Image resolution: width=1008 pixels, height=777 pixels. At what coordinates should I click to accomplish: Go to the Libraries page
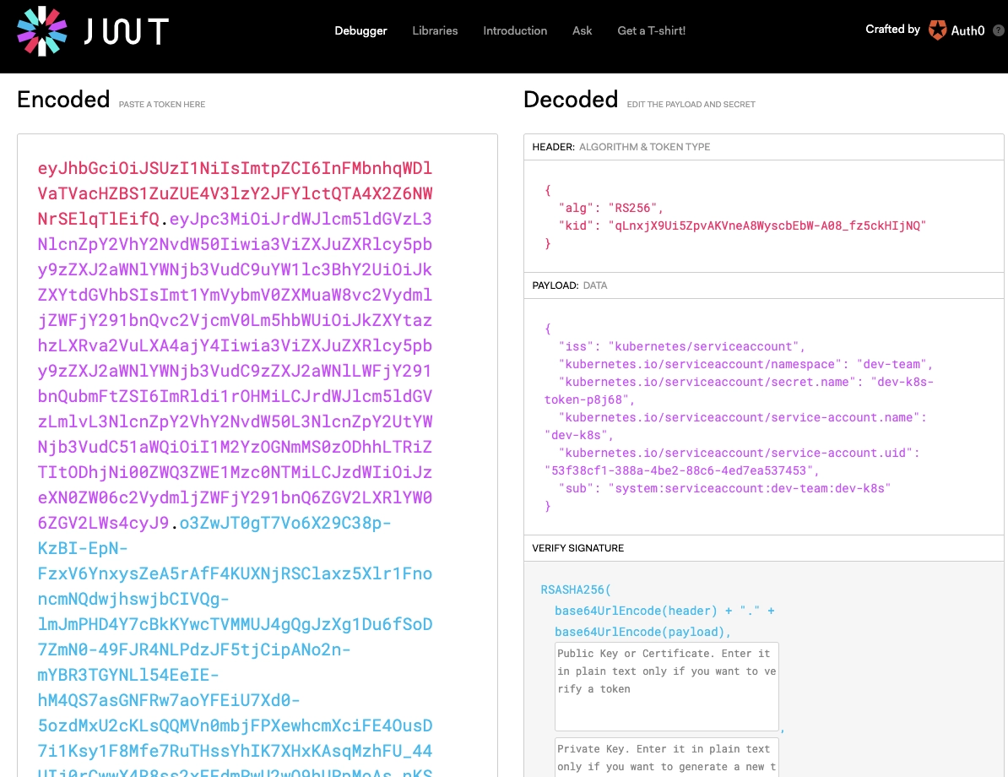(x=435, y=30)
